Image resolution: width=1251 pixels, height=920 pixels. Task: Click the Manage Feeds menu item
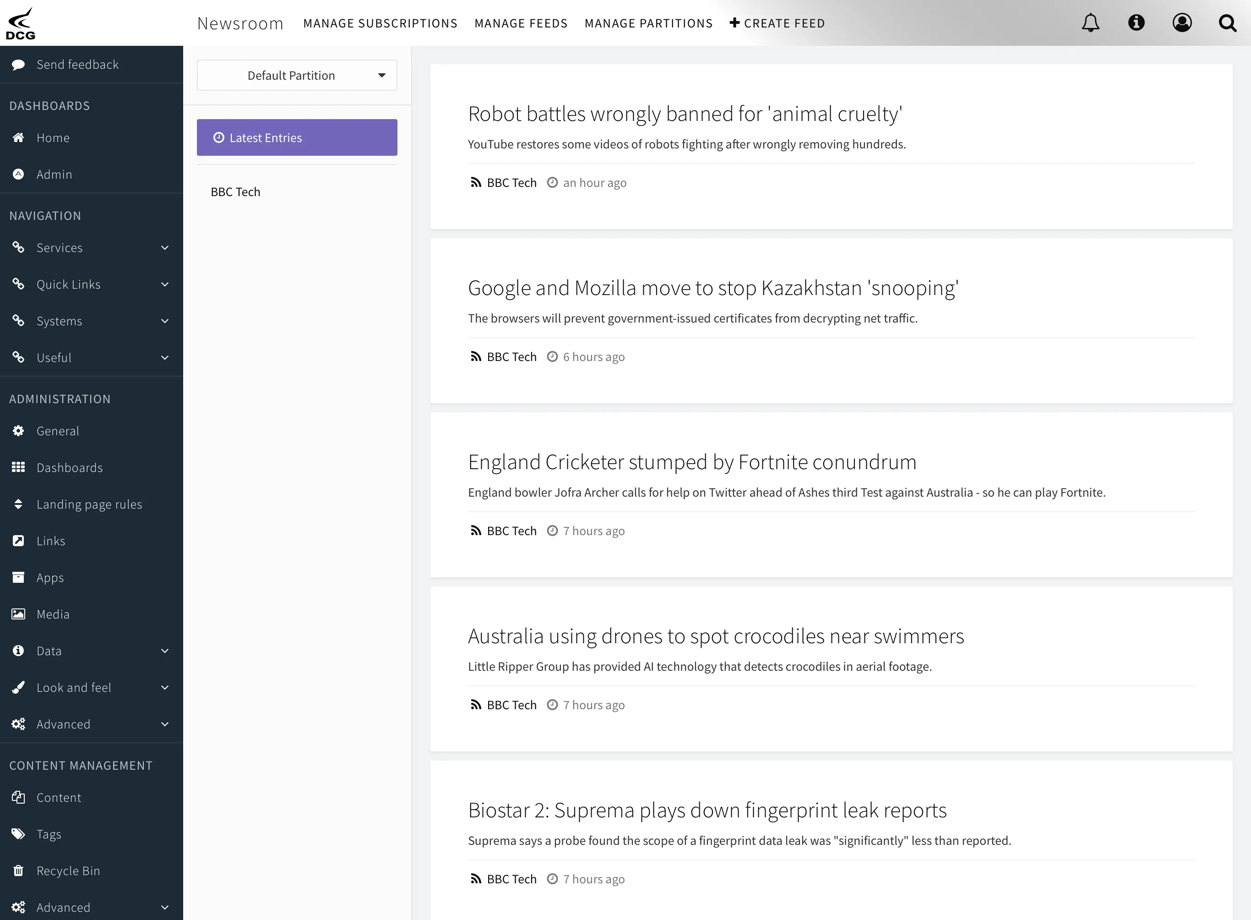point(520,23)
